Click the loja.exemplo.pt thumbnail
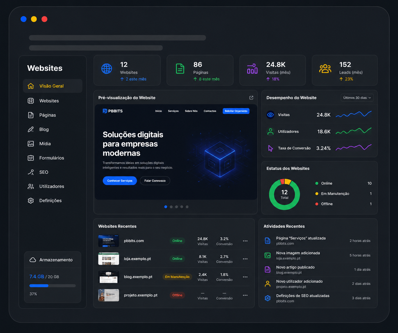This screenshot has width=398, height=333. pyautogui.click(x=109, y=259)
